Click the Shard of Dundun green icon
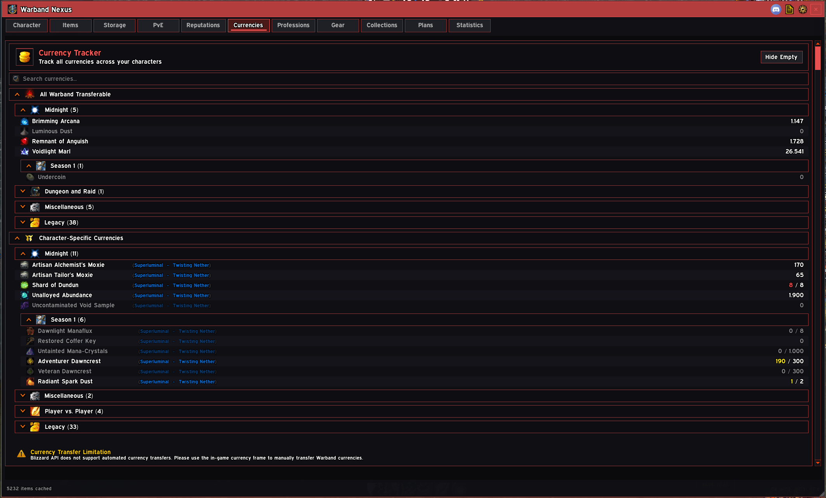Screen dimensions: 826x498 [24, 285]
